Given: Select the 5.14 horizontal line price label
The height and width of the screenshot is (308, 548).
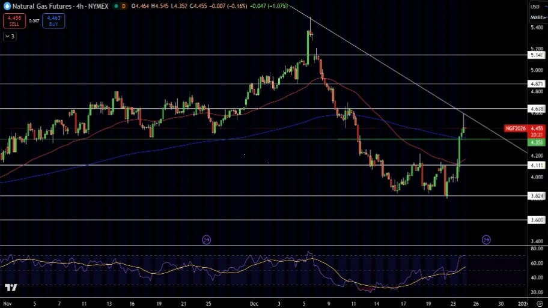Looking at the screenshot, I should point(536,55).
